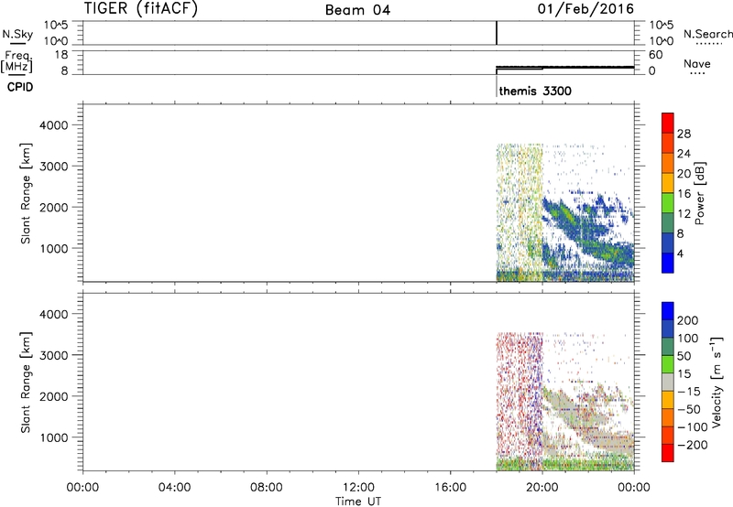Click the 'CPID' label
Image resolution: width=733 pixels, height=507 pixels.
(x=20, y=87)
